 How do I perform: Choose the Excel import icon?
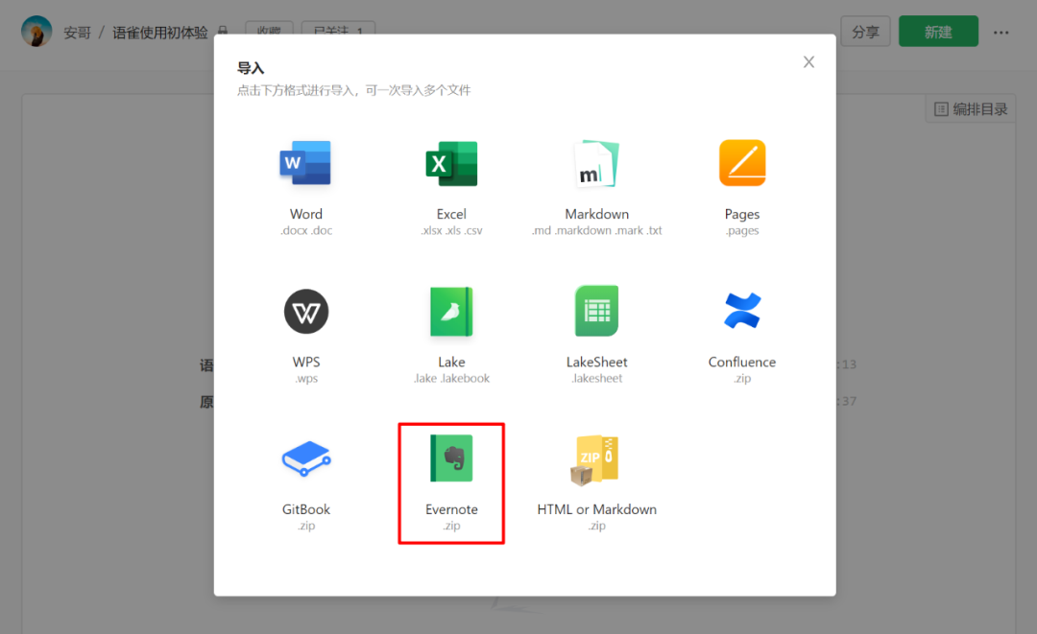coord(451,163)
